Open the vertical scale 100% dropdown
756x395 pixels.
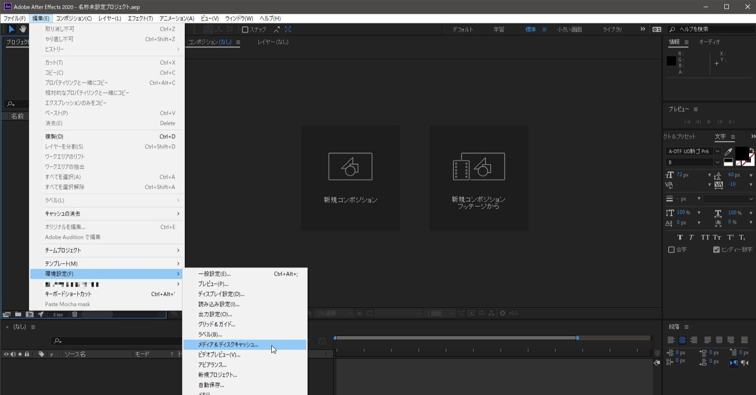coord(699,213)
